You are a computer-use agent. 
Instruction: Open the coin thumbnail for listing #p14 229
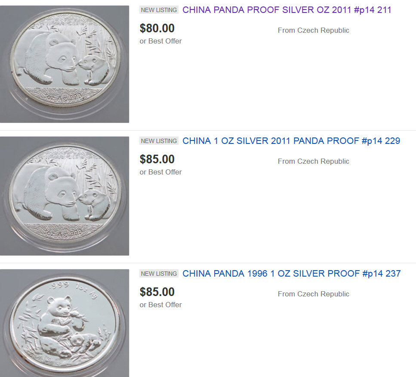coord(65,196)
